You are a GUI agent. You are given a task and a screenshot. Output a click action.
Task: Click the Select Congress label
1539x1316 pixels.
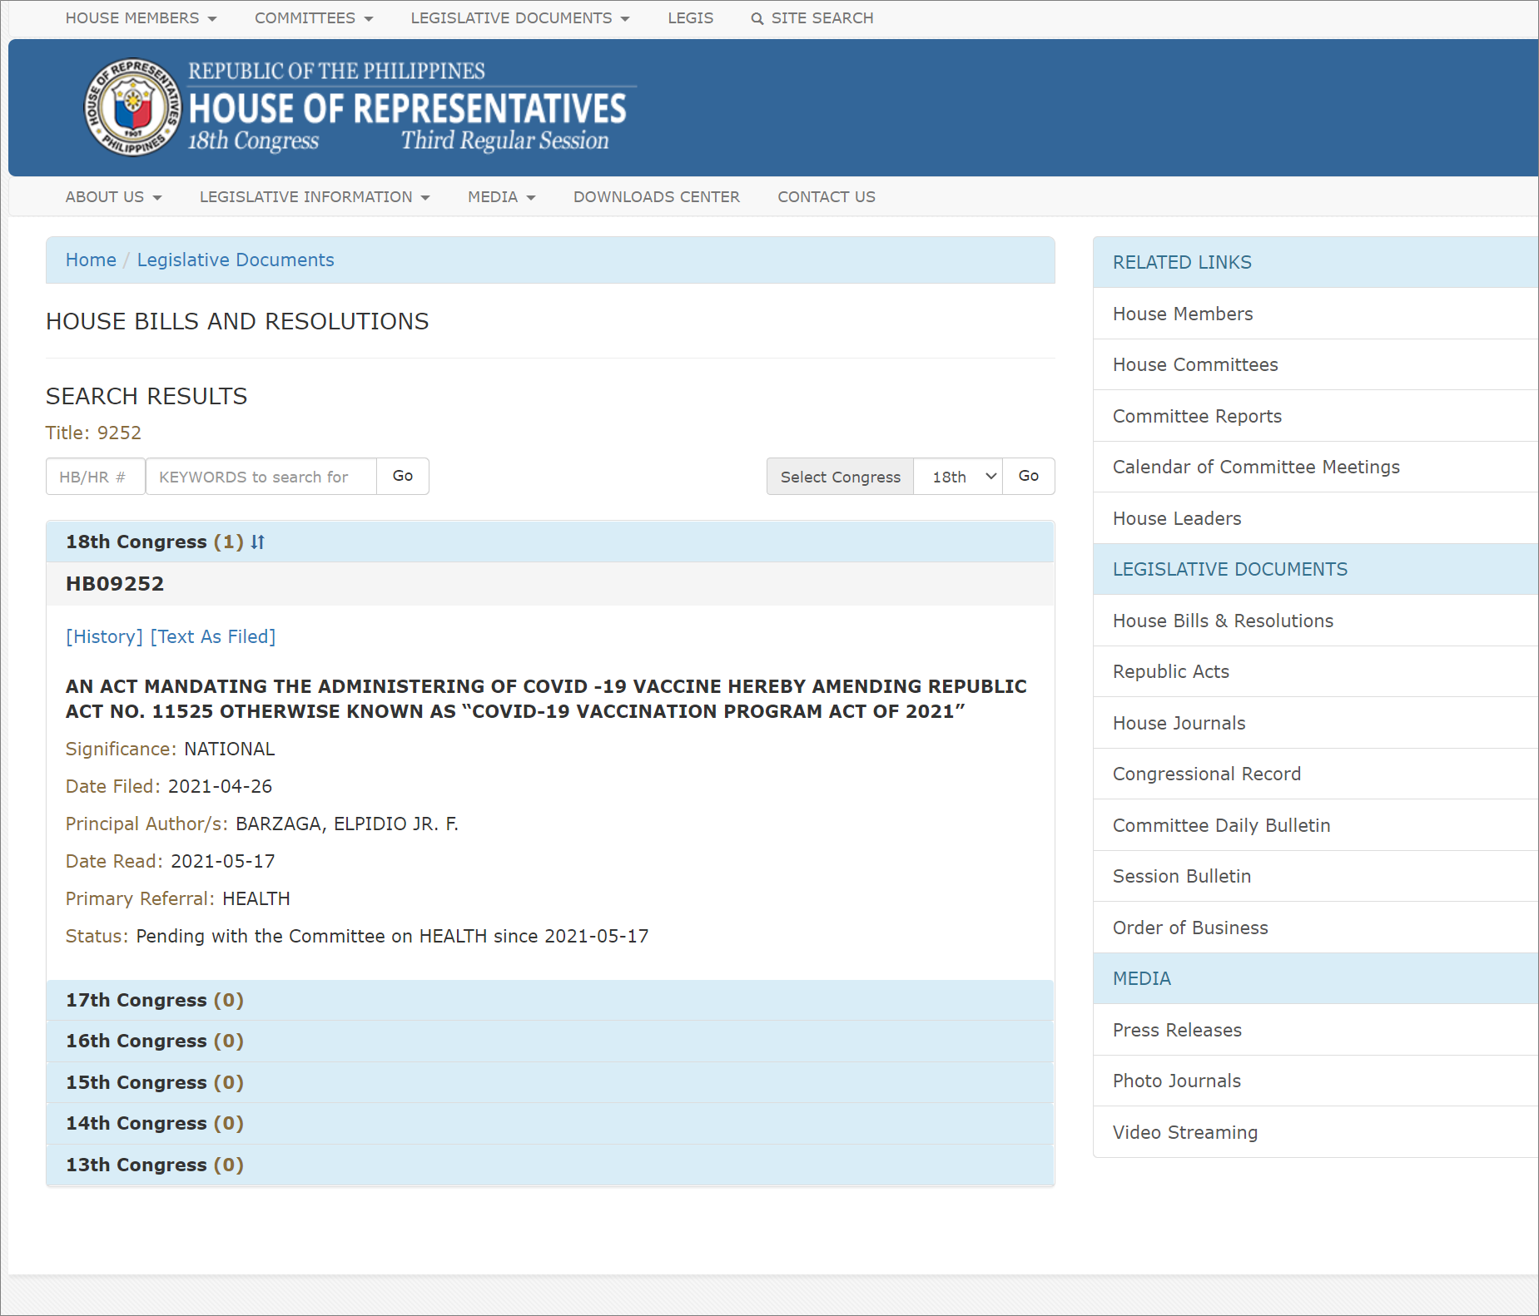click(x=841, y=477)
